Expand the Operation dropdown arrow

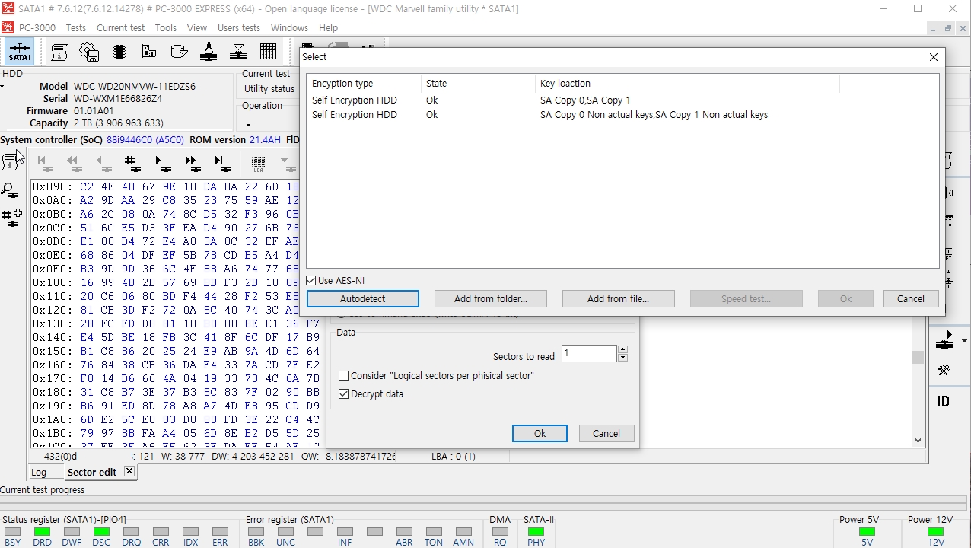point(248,126)
